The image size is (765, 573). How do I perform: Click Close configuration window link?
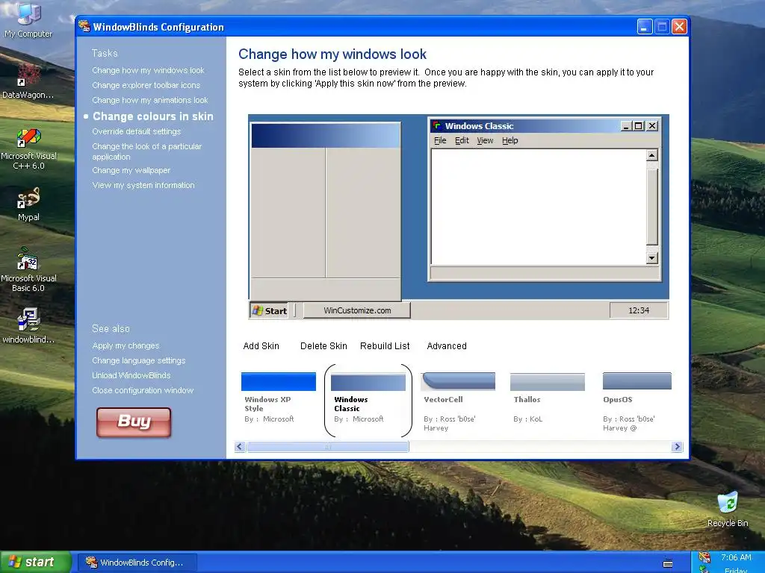pos(143,390)
